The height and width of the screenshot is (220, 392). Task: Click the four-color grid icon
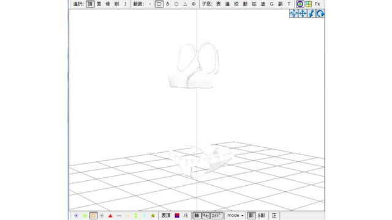309,4
